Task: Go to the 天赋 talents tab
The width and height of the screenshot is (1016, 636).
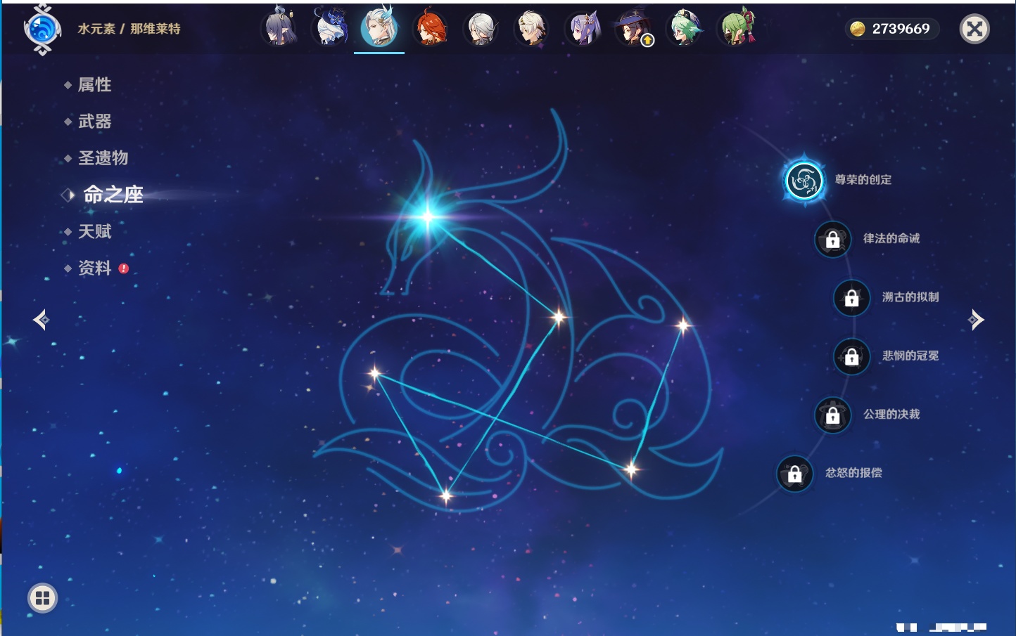Action: [94, 232]
